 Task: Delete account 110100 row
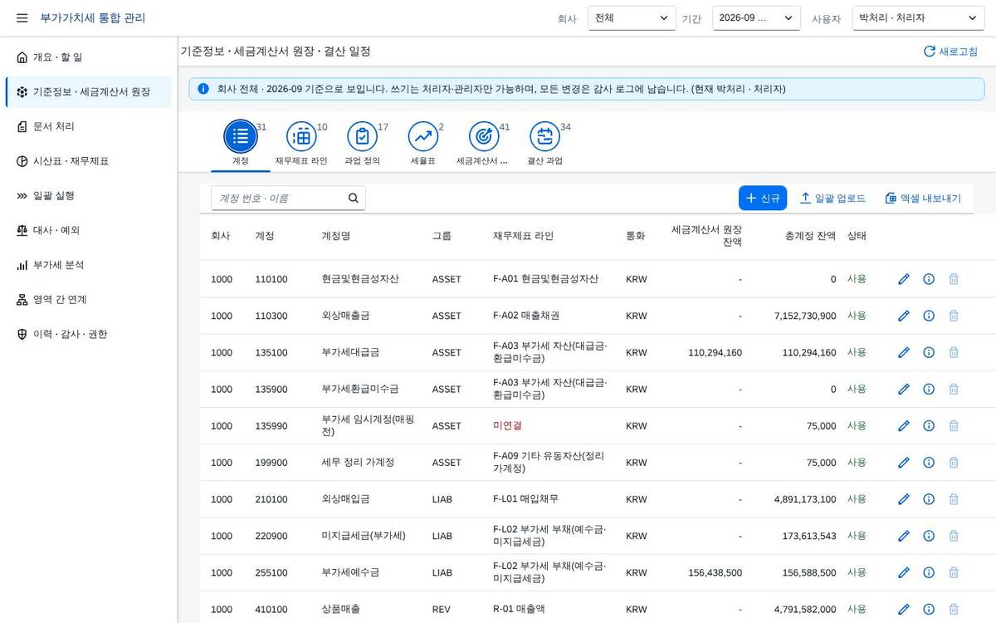[954, 279]
